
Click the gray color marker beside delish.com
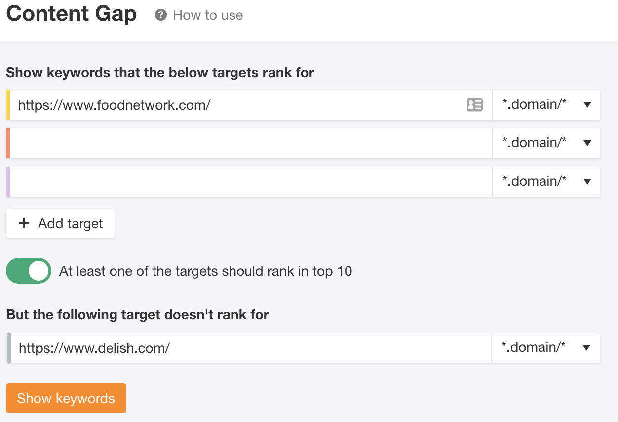(9, 348)
